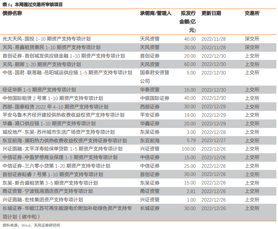Click amount '60.00' in the 天风-朝晖 row

click(x=190, y=64)
